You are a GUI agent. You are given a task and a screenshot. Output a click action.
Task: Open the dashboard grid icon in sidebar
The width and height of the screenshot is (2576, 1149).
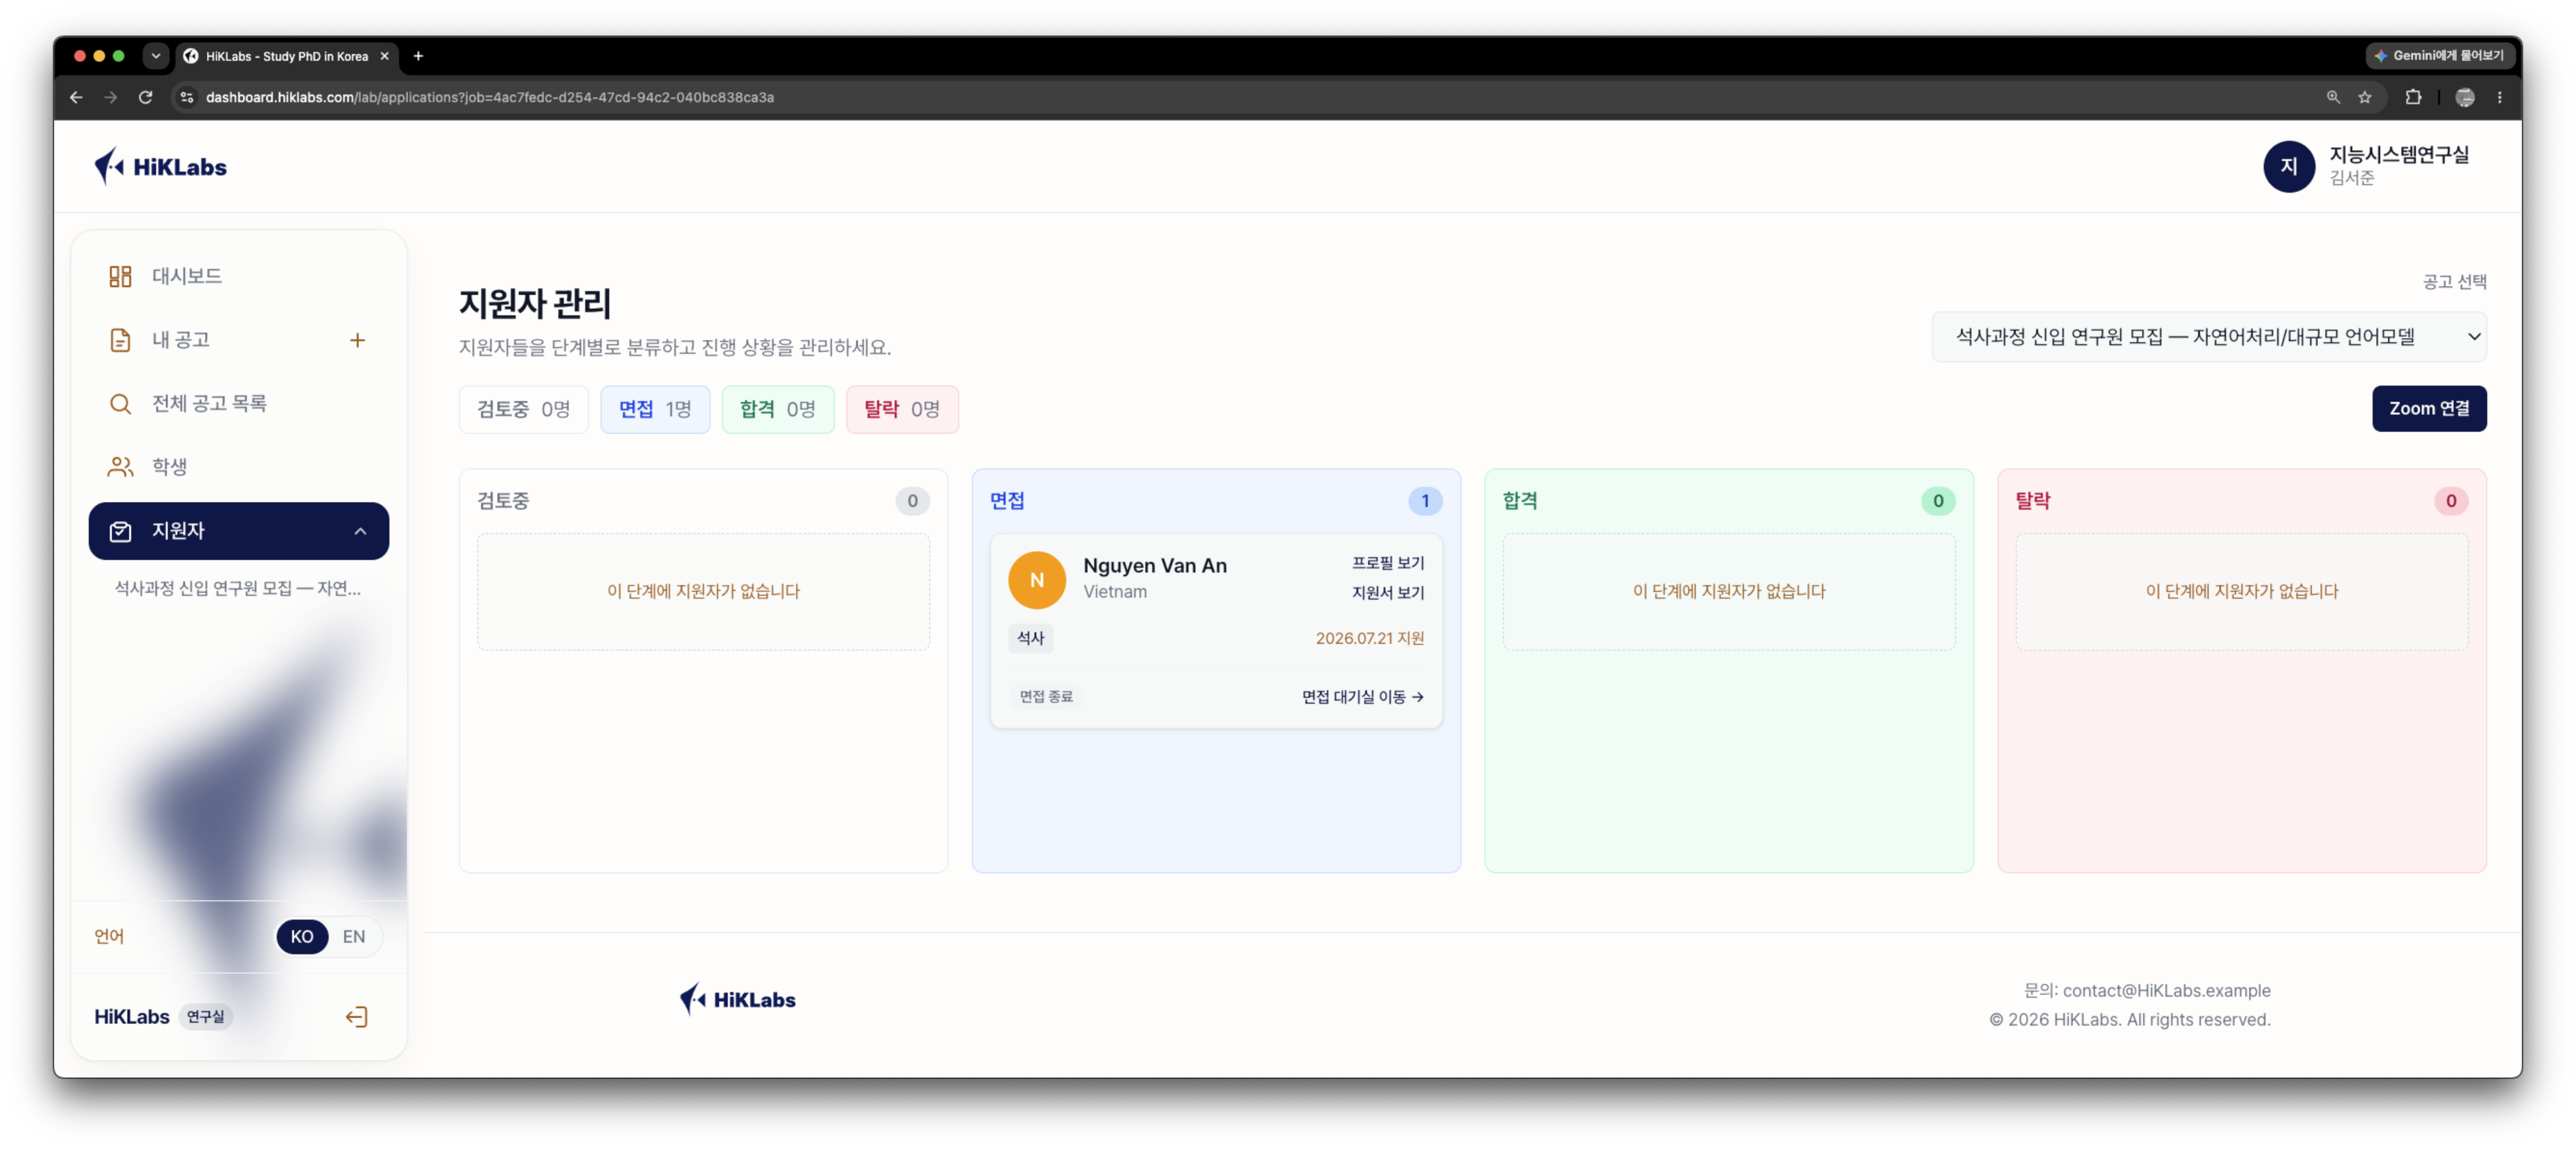point(120,276)
